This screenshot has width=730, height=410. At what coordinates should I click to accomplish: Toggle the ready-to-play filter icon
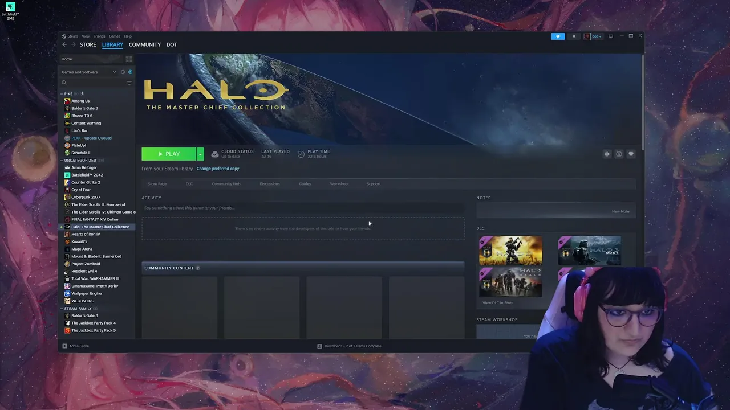130,72
